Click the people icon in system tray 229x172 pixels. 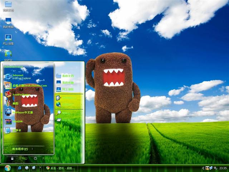coord(207,168)
